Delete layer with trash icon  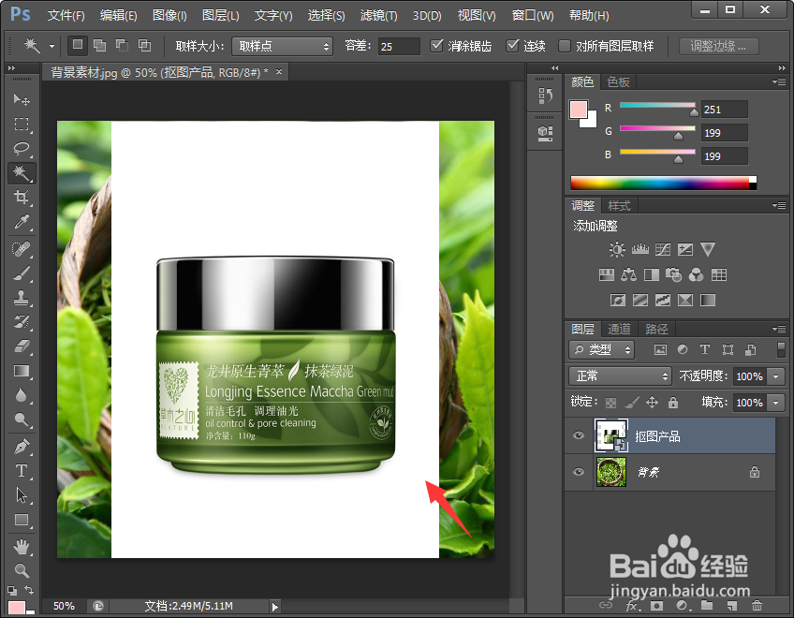tap(757, 605)
